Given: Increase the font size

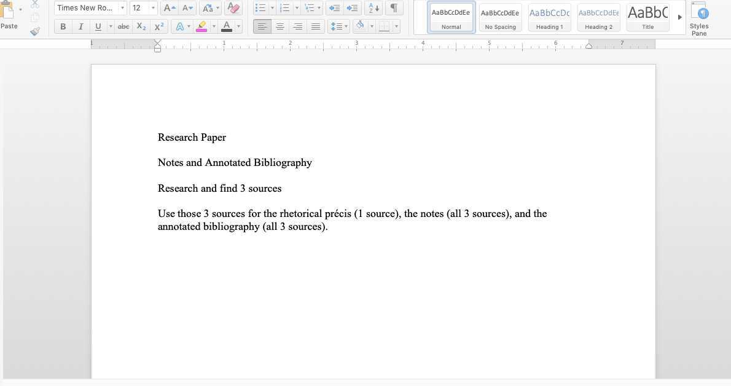Looking at the screenshot, I should click(x=169, y=8).
